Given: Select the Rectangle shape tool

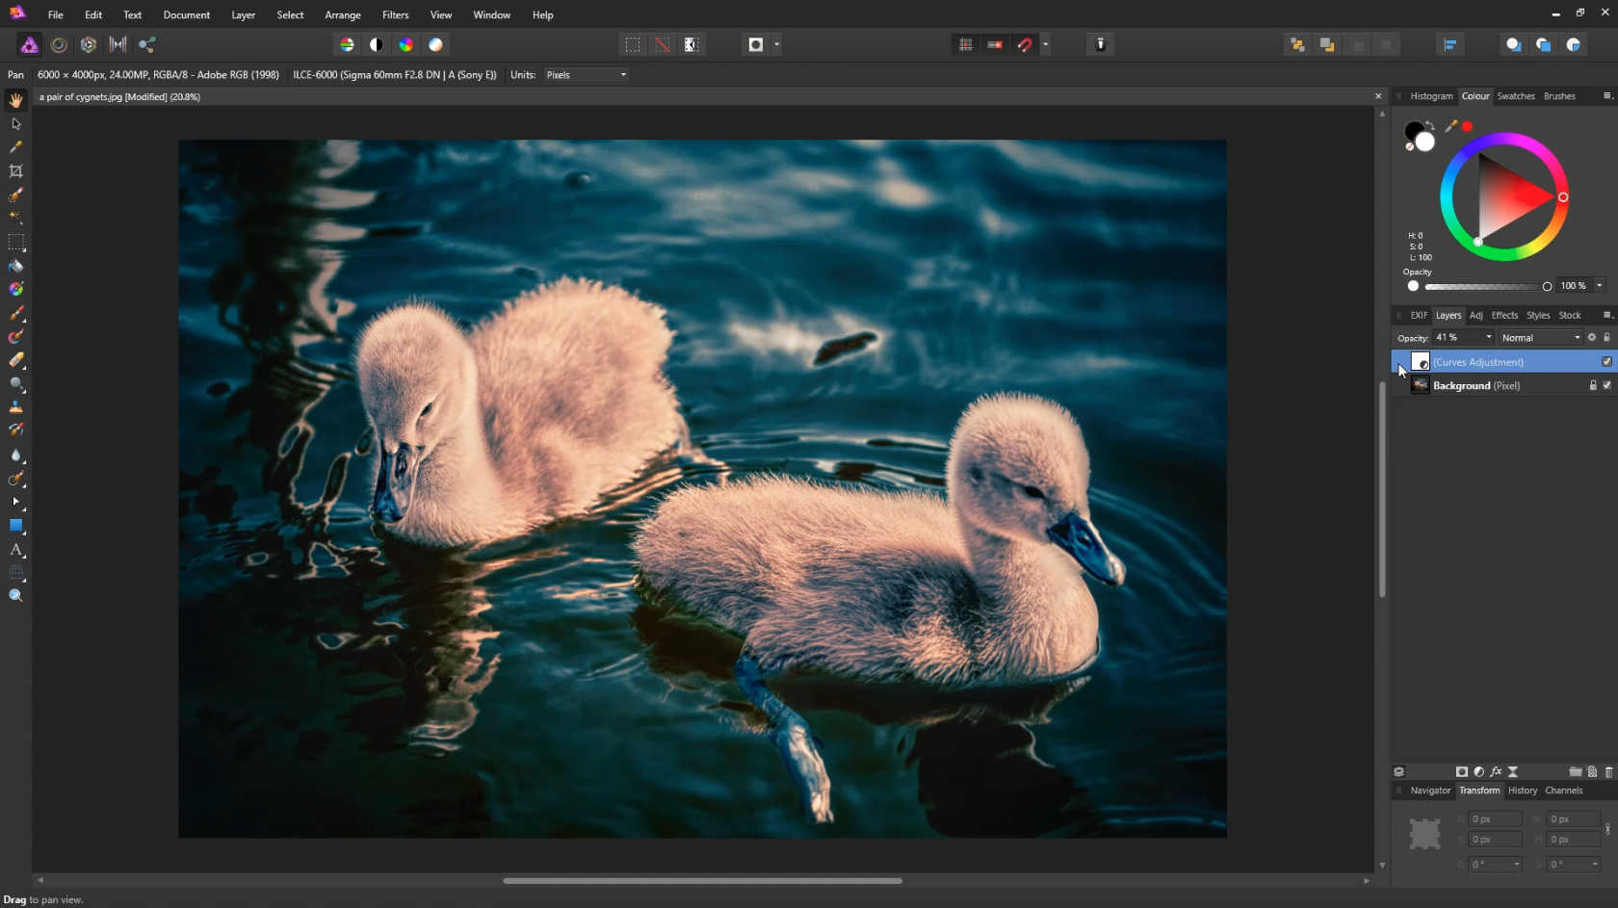Looking at the screenshot, I should [x=15, y=526].
